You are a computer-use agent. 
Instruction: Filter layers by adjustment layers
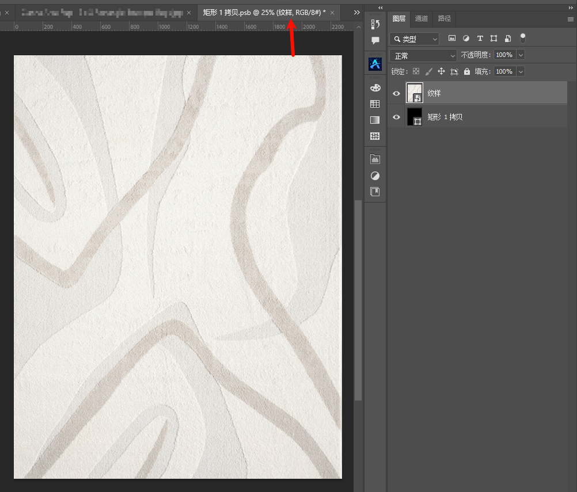pyautogui.click(x=466, y=38)
